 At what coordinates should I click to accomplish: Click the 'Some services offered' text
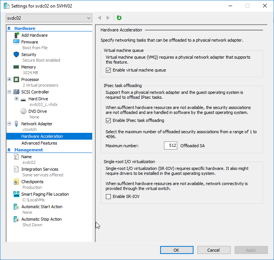tap(43, 175)
